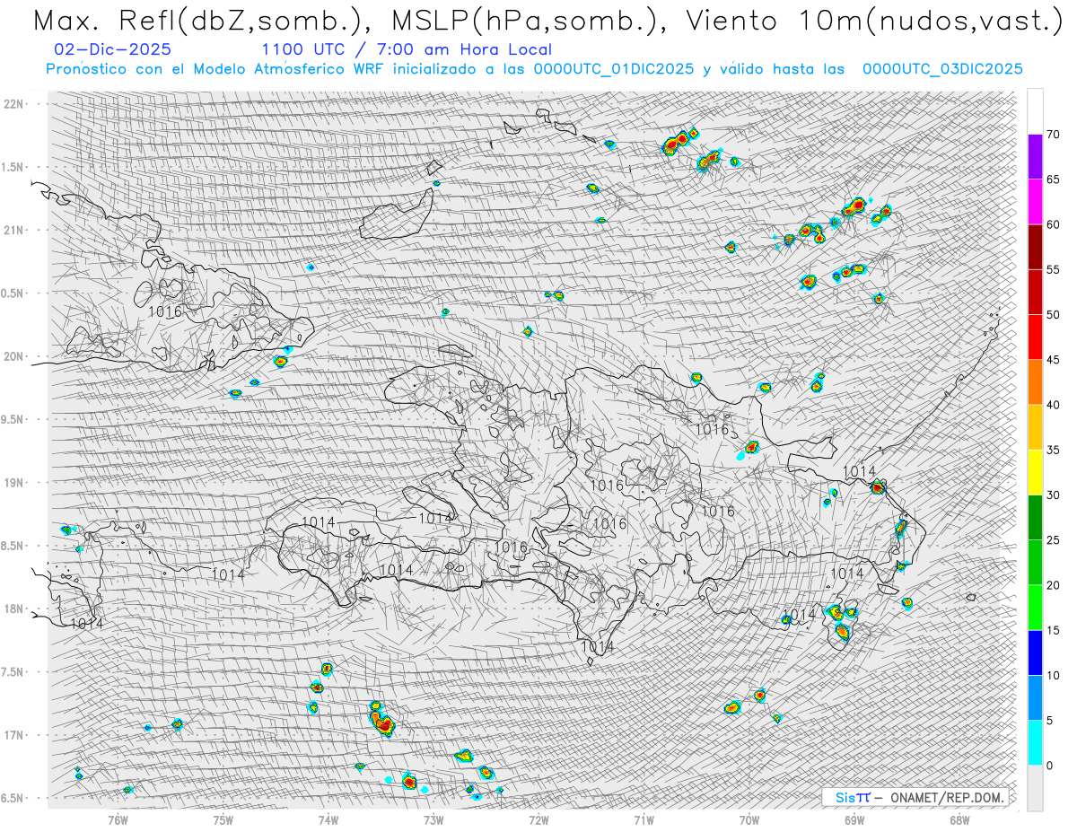
Task: Click the colorbar value "65"
Action: [x=1054, y=180]
